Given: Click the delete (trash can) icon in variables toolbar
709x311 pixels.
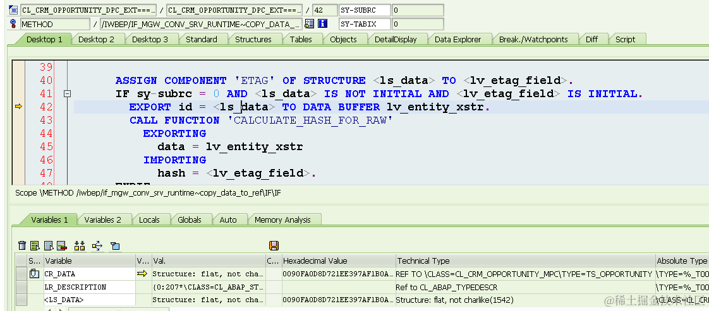Looking at the screenshot, I should [x=21, y=245].
